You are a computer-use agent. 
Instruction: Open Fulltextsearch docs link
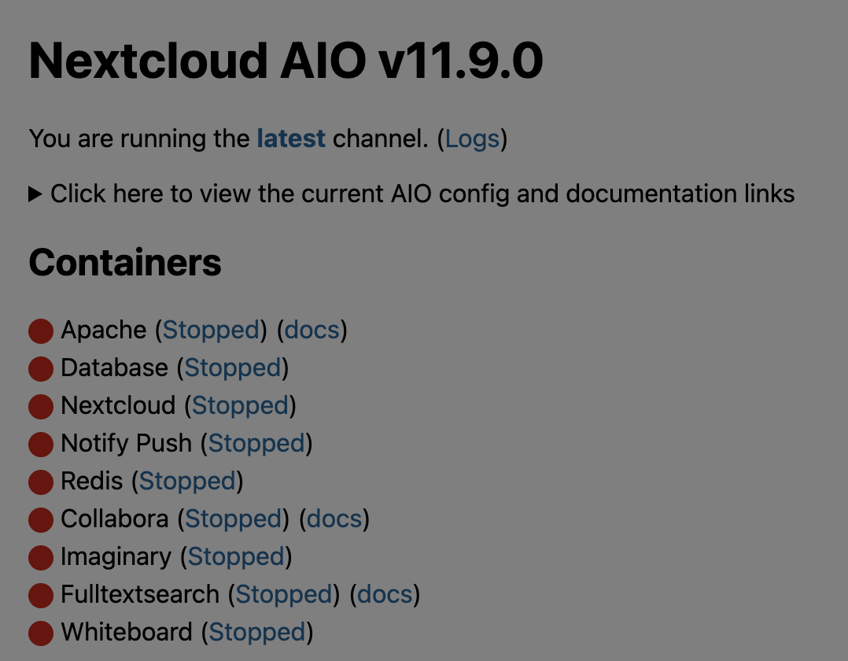pos(385,594)
